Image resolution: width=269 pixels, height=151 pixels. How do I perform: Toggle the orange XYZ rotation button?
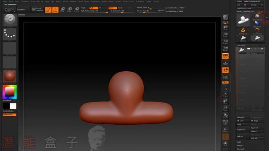coord(225,82)
